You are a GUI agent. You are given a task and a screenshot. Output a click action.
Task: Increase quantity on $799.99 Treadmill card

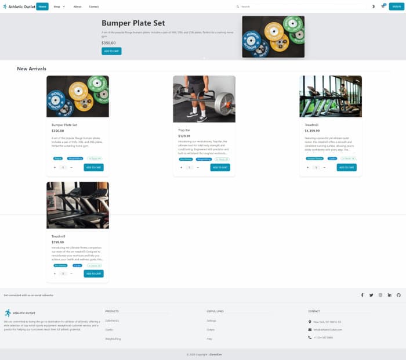55,273
